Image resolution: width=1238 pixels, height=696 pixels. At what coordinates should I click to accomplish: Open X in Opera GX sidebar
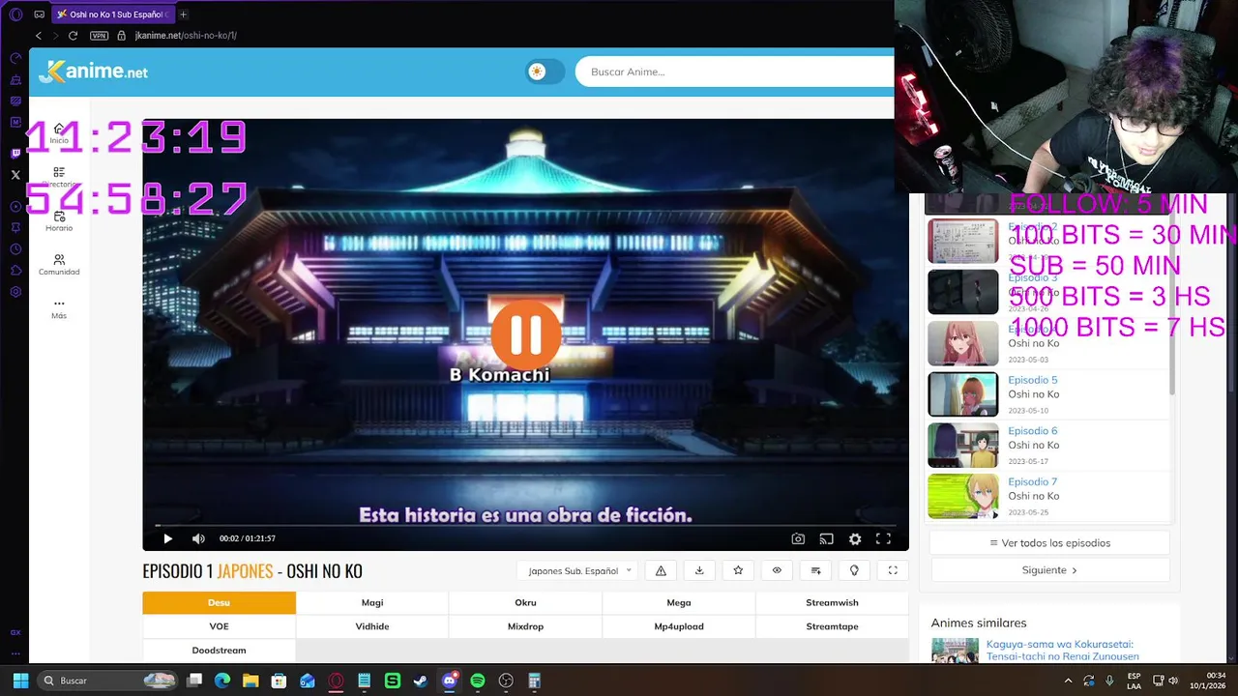[x=15, y=175]
